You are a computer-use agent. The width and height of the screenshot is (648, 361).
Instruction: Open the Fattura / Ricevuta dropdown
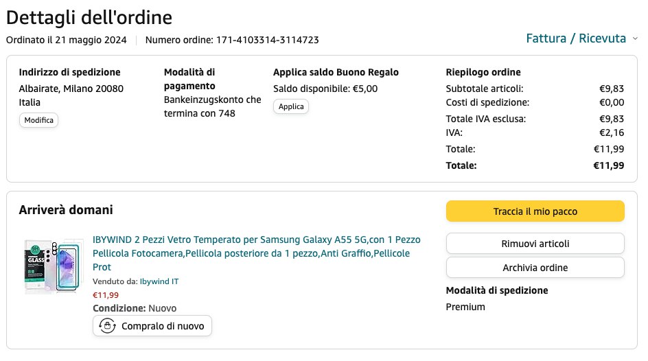pos(576,38)
